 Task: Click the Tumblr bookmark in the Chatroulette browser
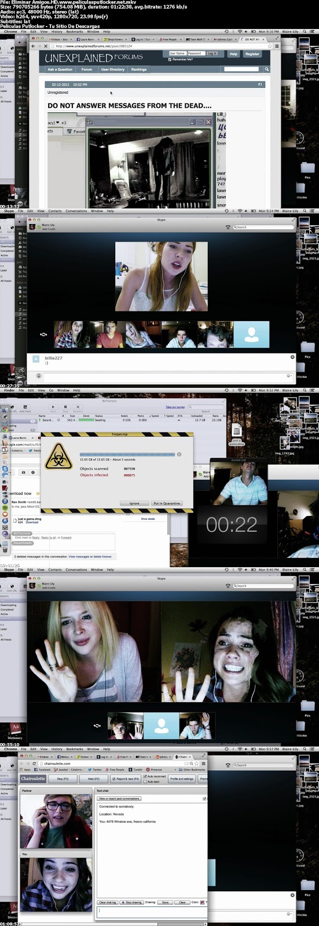(136, 769)
